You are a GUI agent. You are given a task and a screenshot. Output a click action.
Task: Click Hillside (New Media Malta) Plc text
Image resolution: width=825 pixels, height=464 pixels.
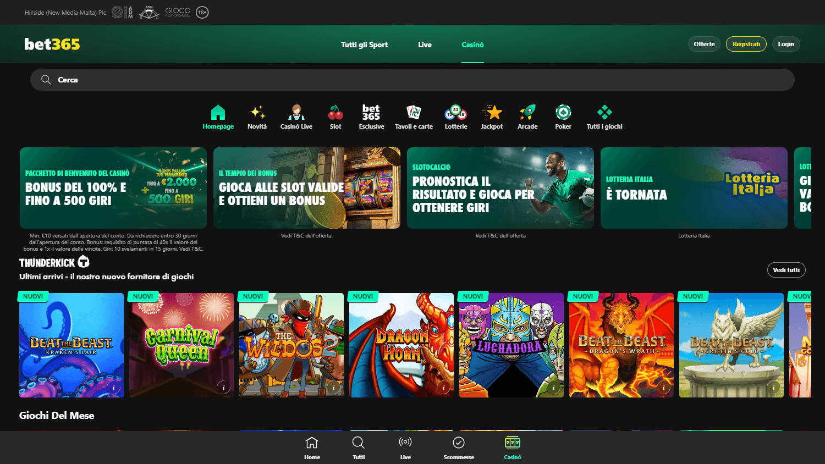(65, 13)
